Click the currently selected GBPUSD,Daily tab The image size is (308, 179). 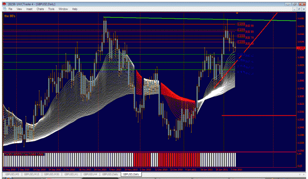point(131,174)
